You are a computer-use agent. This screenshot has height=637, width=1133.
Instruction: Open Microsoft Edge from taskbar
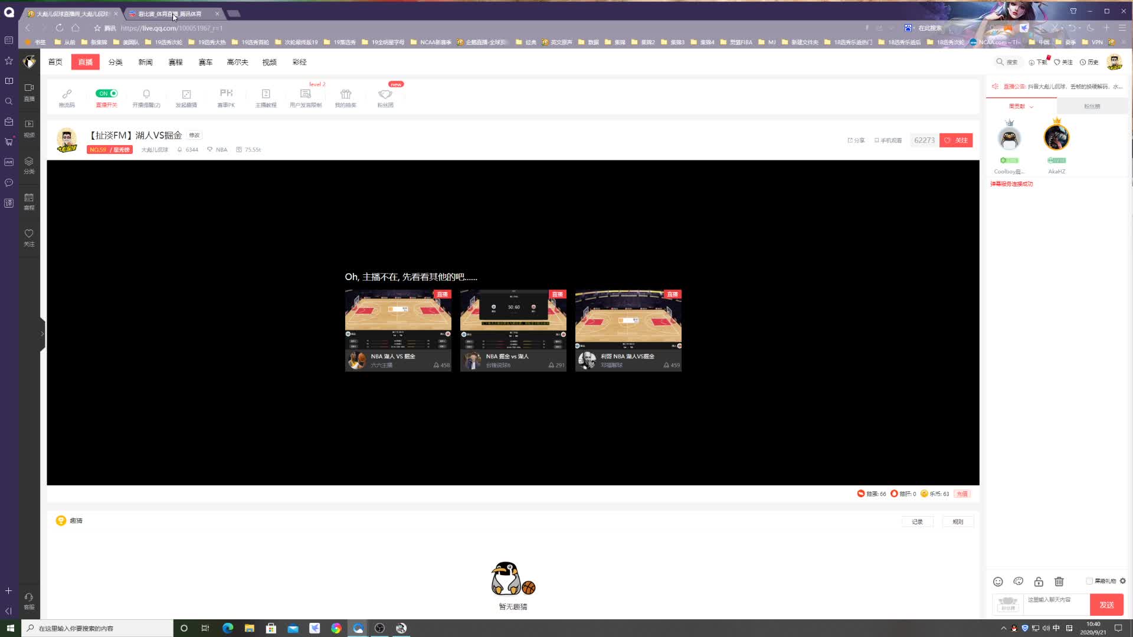pos(228,628)
